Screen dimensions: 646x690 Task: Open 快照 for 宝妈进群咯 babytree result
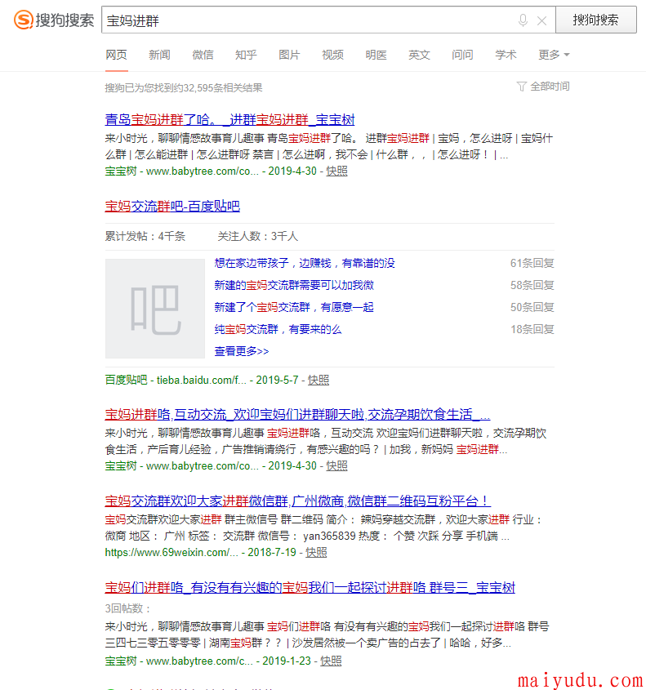click(x=336, y=466)
